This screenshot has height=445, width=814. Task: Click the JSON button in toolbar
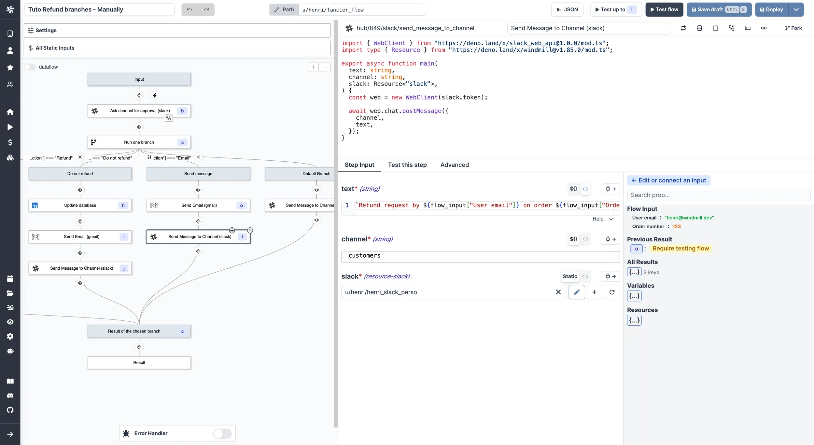[x=568, y=9]
